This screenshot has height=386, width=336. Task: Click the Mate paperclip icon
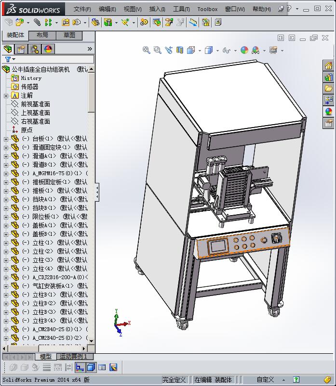coord(37,23)
